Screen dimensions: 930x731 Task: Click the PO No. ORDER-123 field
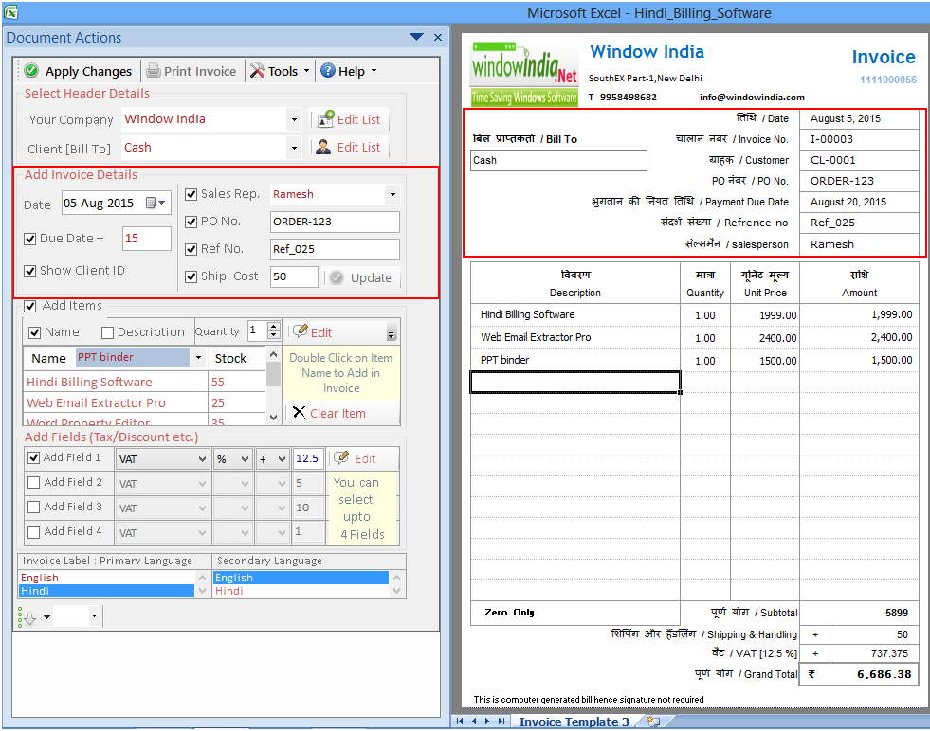335,222
